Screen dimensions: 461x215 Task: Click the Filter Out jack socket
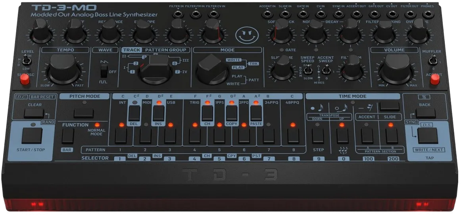tap(411, 13)
